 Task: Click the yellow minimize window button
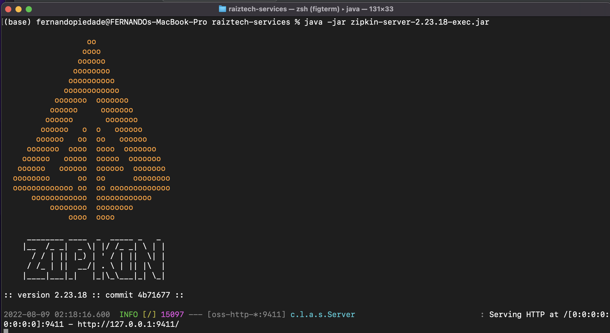tap(19, 9)
